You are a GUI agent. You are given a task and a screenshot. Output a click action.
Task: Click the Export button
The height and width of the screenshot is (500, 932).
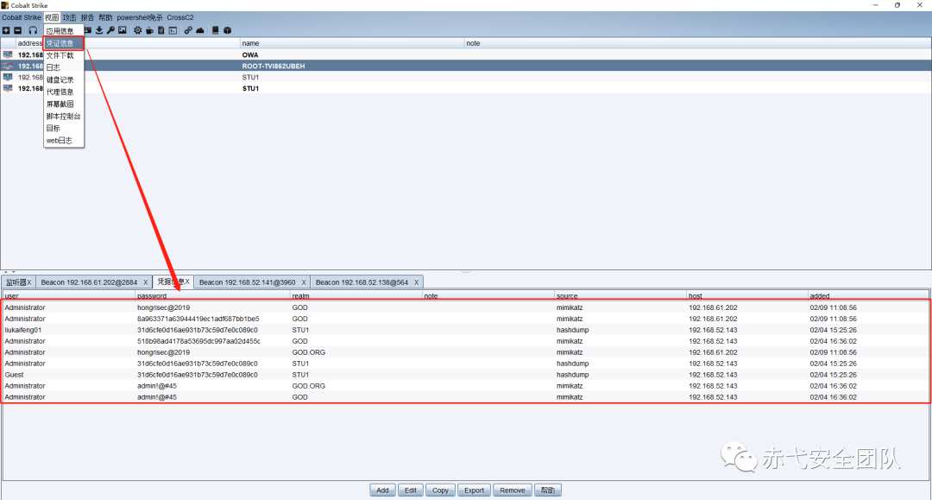click(474, 491)
